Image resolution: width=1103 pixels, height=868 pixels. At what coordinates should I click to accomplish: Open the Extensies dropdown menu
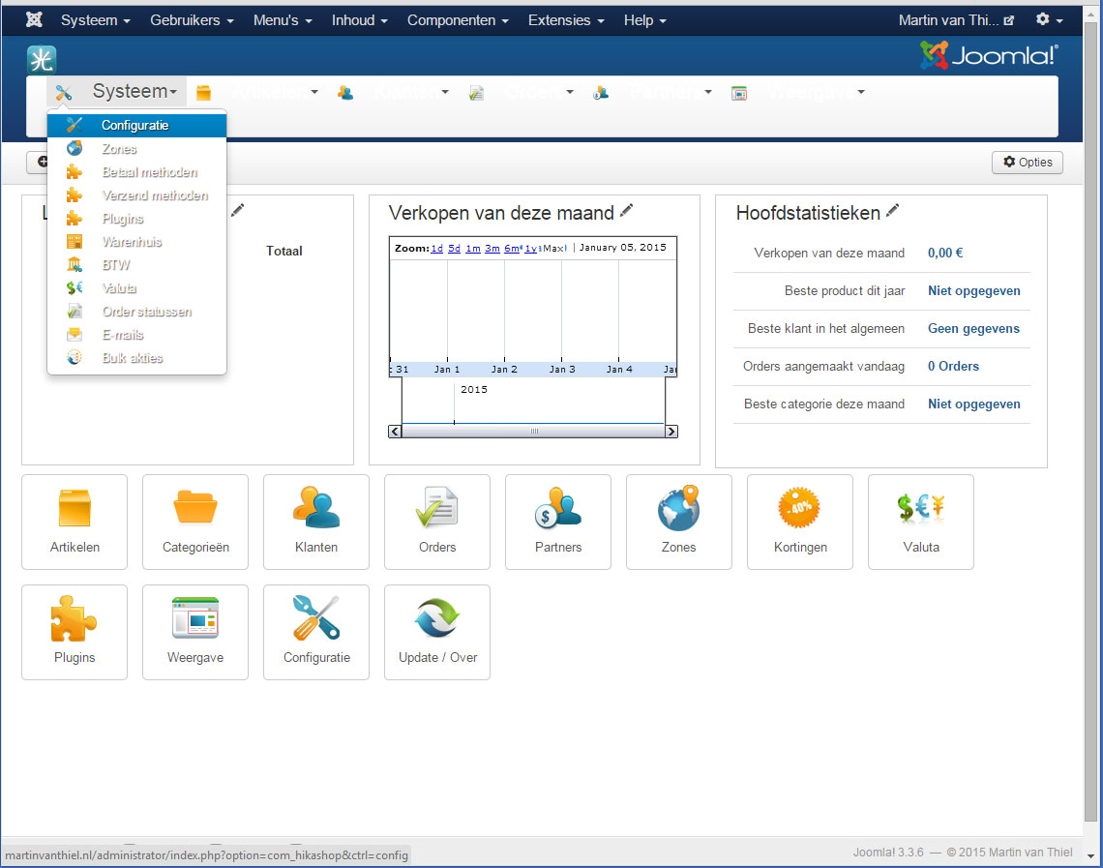566,20
